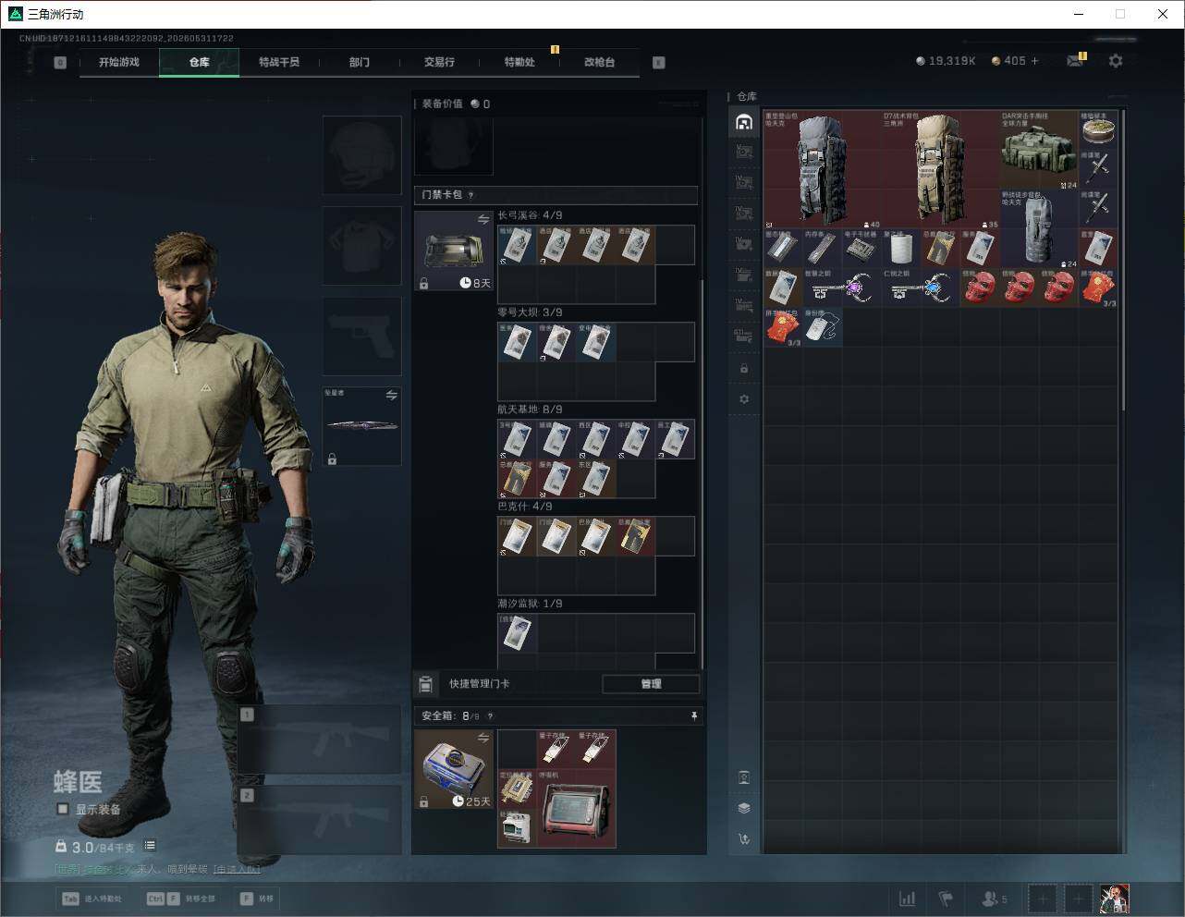Image resolution: width=1185 pixels, height=917 pixels.
Task: Click the key card case with 8天 timer
Action: click(454, 251)
